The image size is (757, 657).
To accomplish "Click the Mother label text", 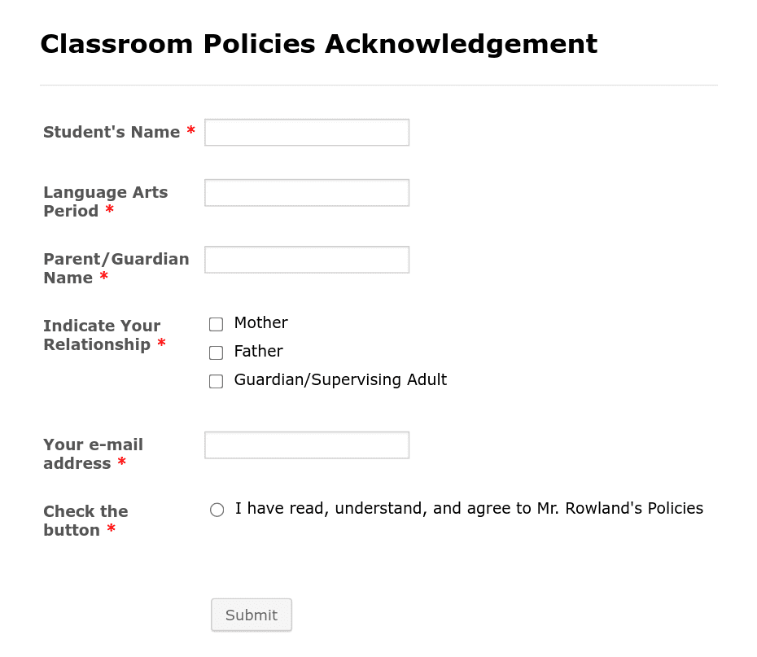I will [x=260, y=322].
